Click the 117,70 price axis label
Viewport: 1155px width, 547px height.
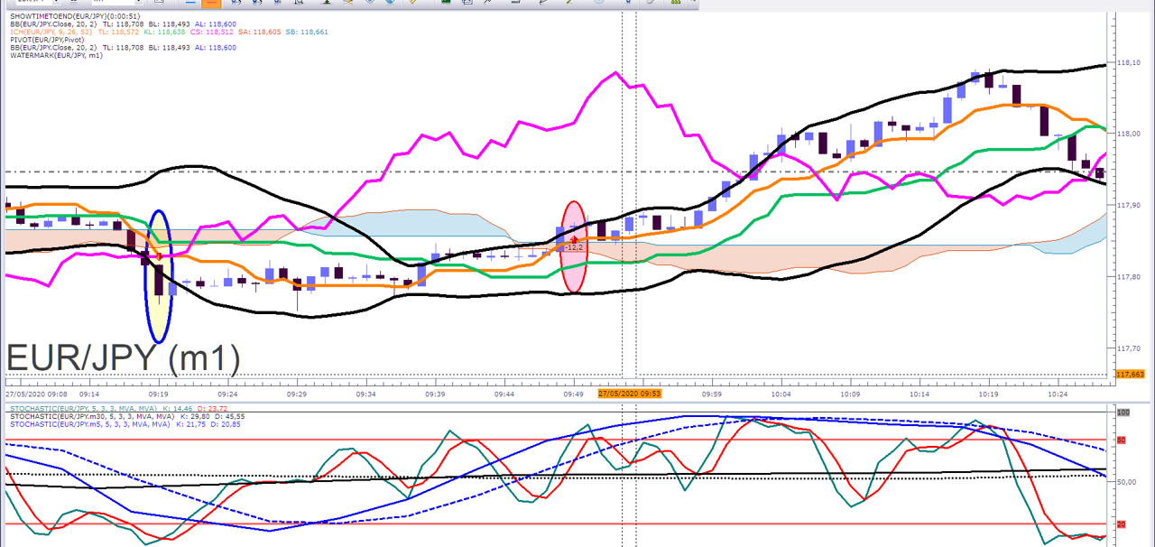pyautogui.click(x=1129, y=348)
